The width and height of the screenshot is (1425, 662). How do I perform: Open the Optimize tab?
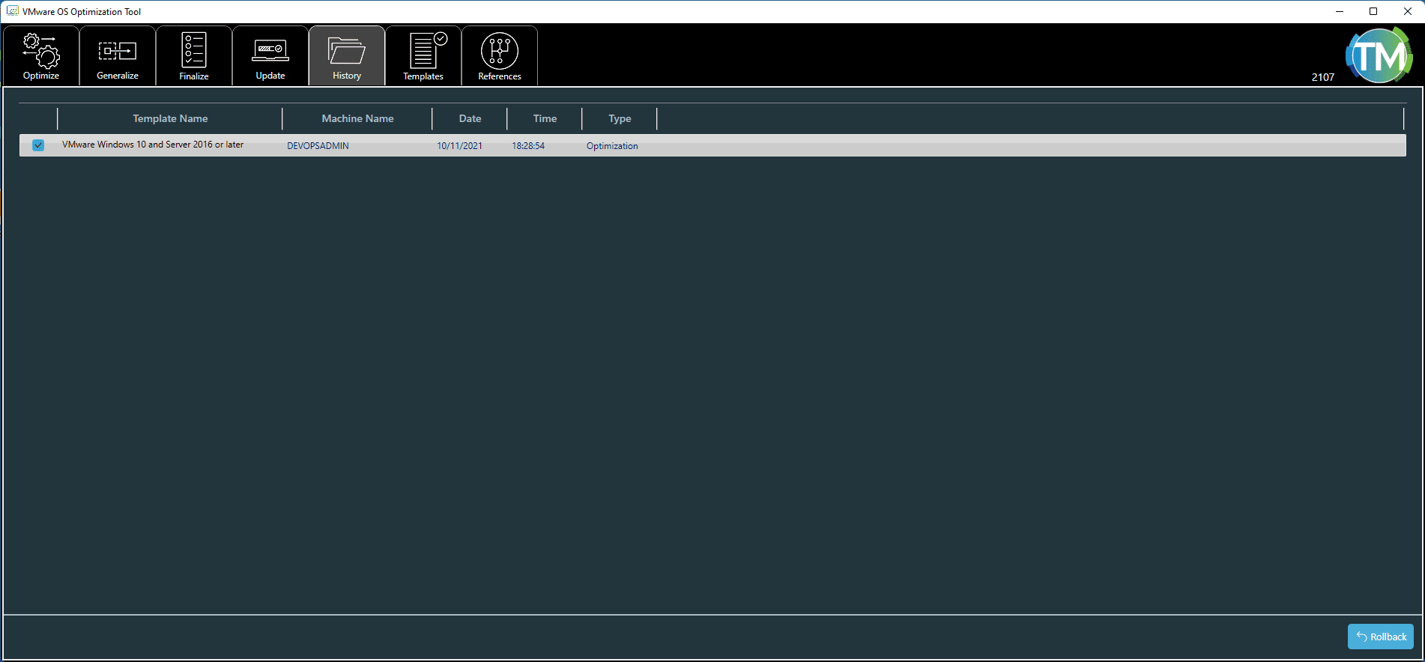pos(41,55)
